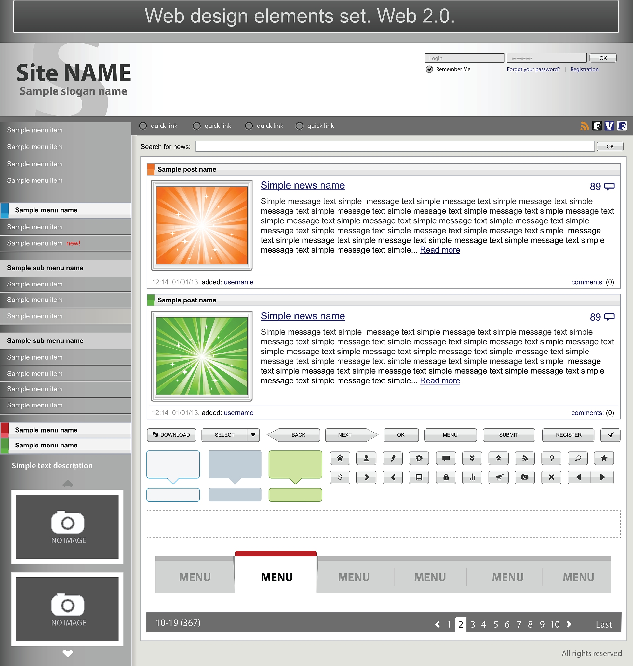Click the green speech bubble swatch
The image size is (633, 666).
point(295,465)
